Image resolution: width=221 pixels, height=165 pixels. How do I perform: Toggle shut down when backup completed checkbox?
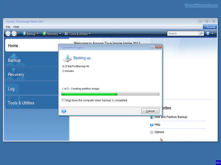pos(63,100)
